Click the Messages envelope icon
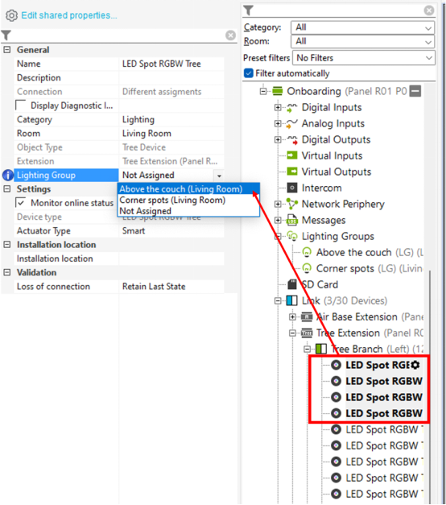This screenshot has width=446, height=505. [292, 220]
